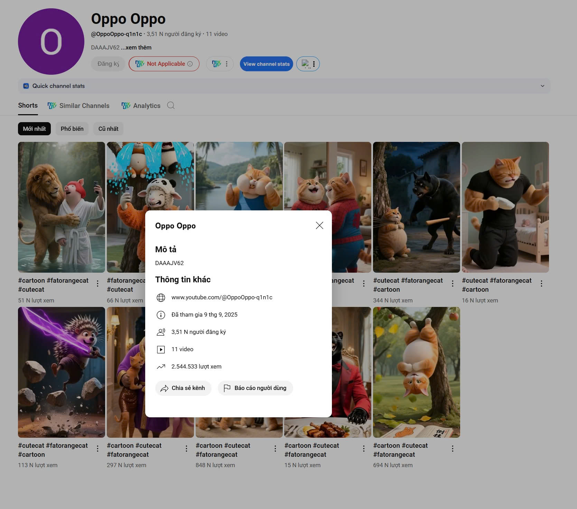Open three-dot menu next to View channel stats
This screenshot has width=577, height=509.
[x=314, y=64]
